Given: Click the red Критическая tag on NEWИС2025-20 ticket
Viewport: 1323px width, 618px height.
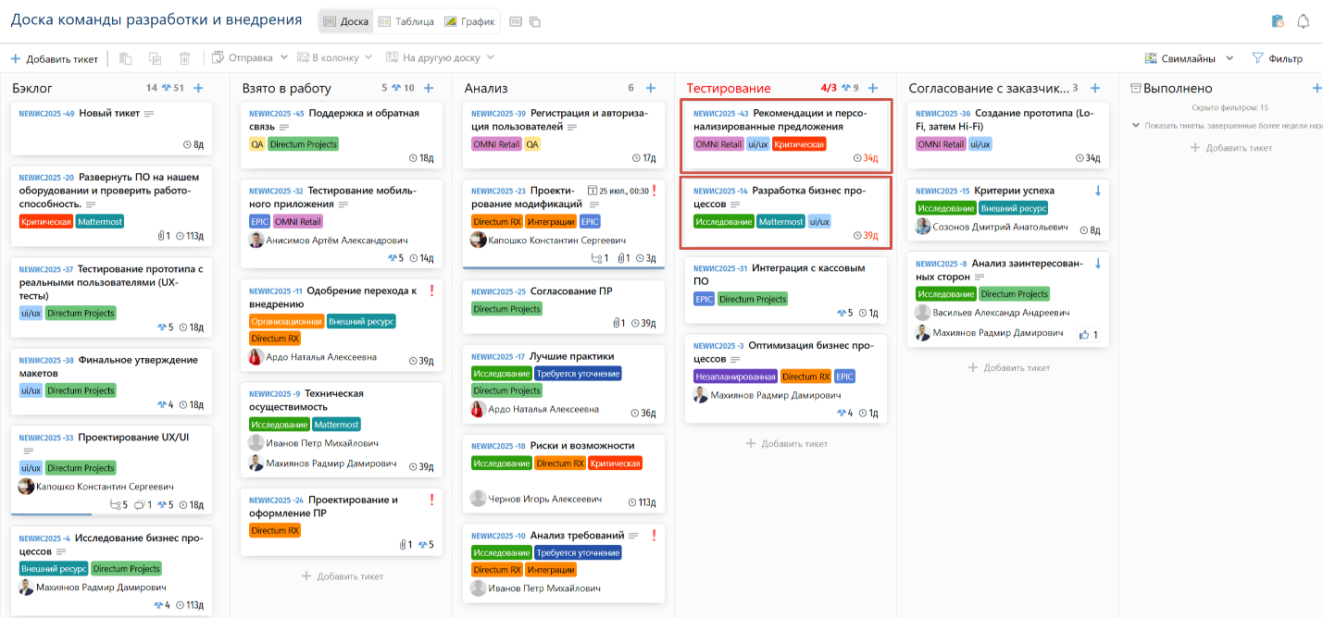Looking at the screenshot, I should pyautogui.click(x=45, y=222).
